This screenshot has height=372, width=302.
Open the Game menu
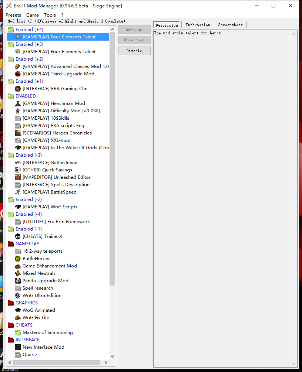pos(33,15)
